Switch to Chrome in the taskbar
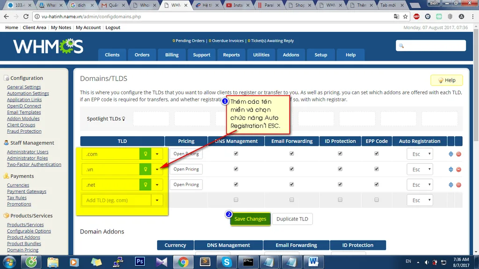 pyautogui.click(x=183, y=262)
